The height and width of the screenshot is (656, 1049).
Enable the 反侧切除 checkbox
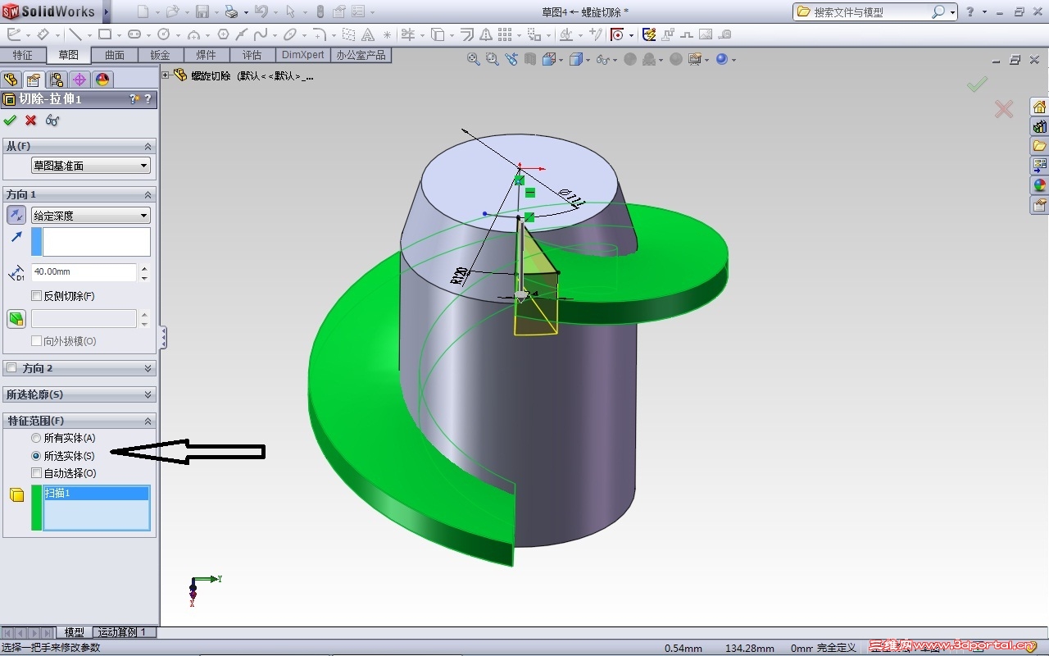pyautogui.click(x=36, y=296)
